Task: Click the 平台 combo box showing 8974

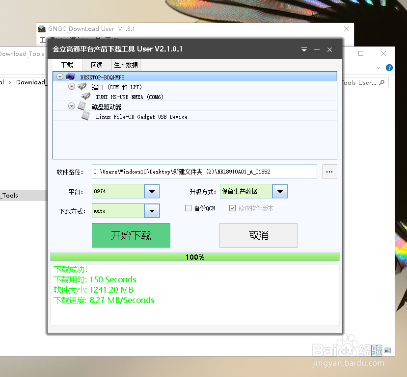Action: tap(126, 191)
